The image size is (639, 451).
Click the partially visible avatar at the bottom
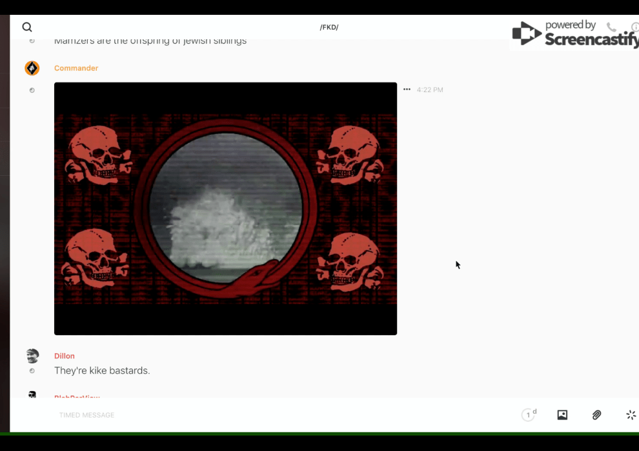tap(32, 394)
